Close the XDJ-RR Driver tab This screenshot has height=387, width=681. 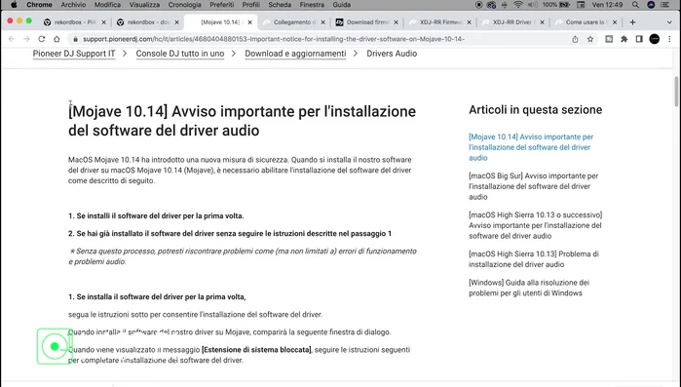coord(542,22)
